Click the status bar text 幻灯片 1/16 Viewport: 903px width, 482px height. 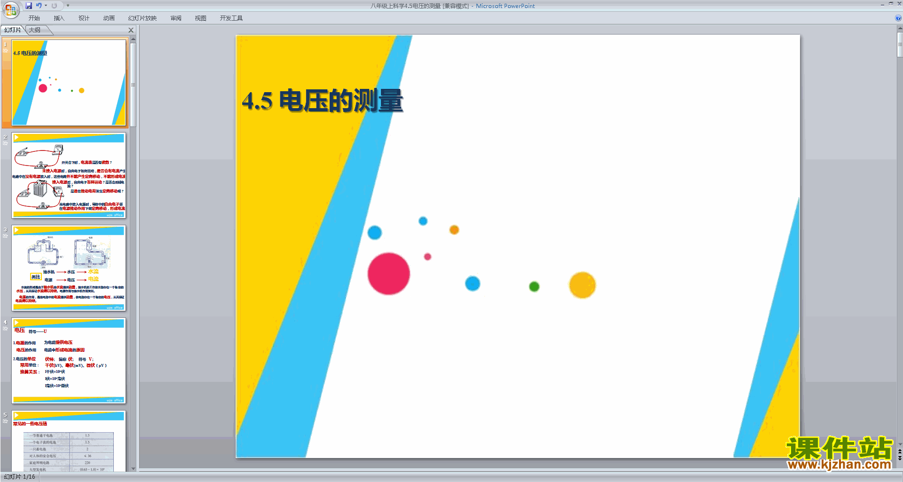click(x=20, y=477)
